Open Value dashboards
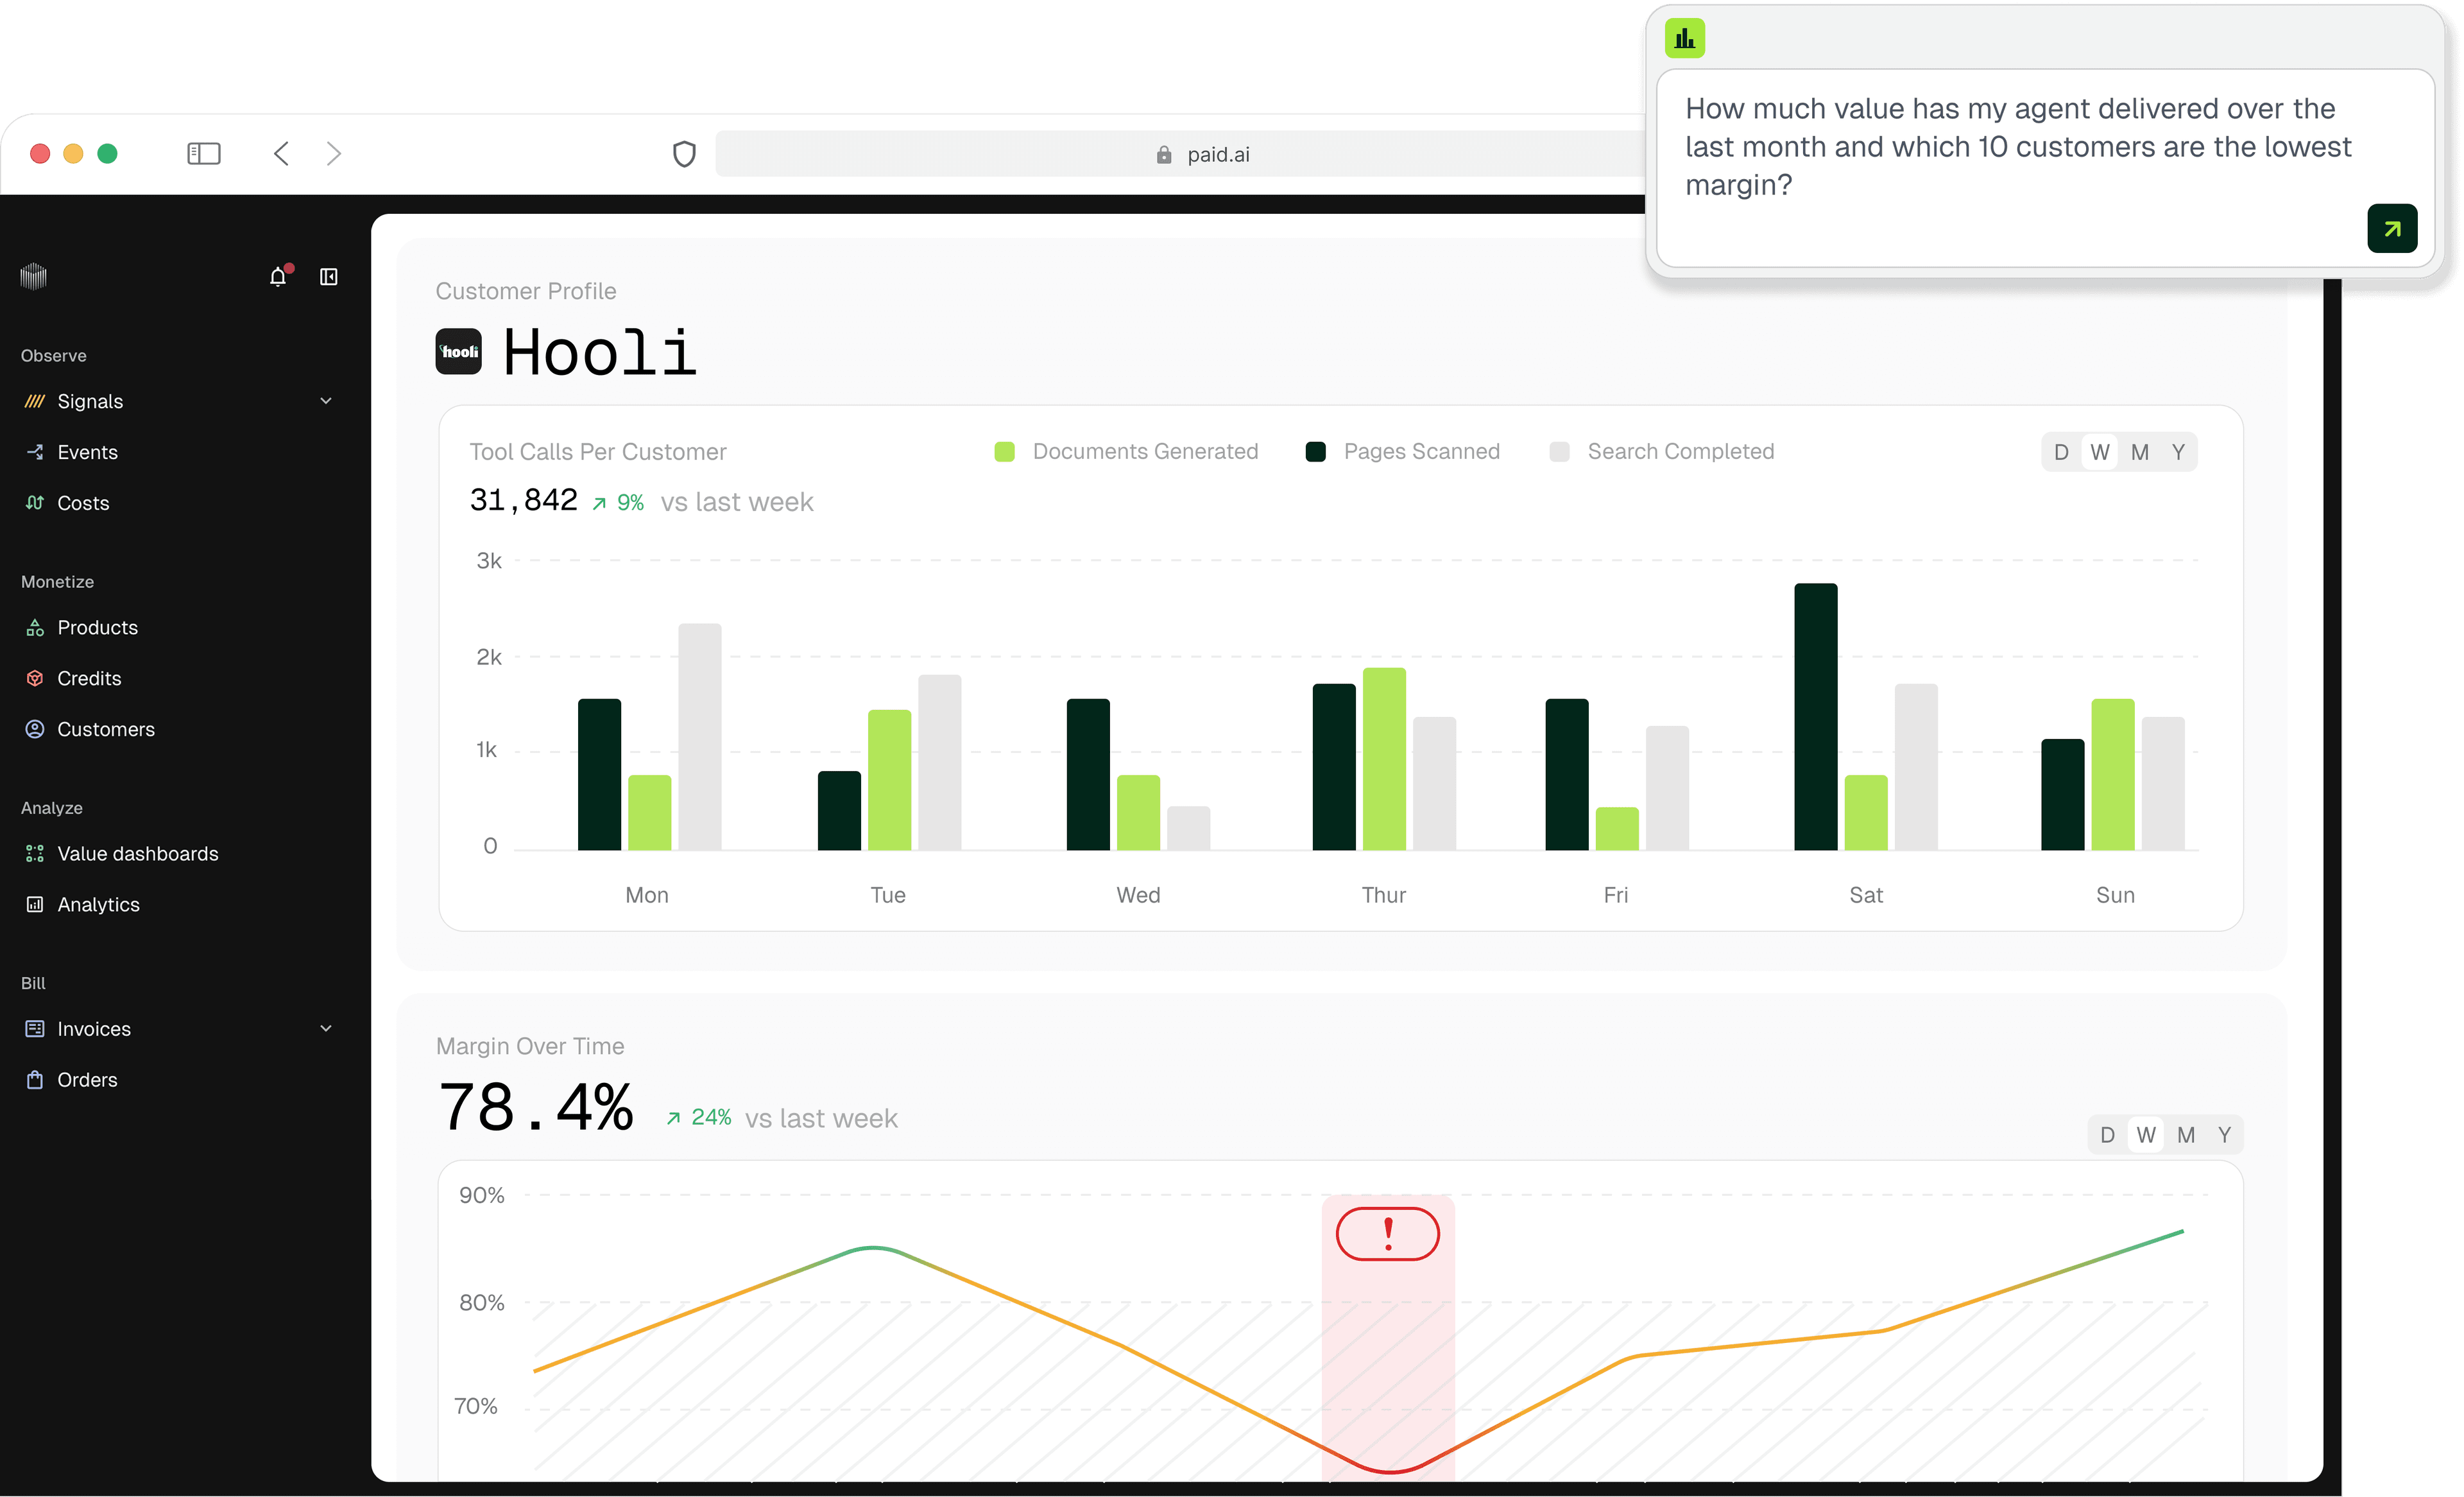2464x1497 pixels. 138,854
